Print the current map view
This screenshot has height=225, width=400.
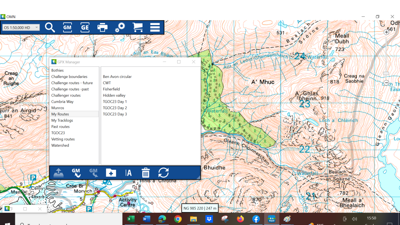click(102, 27)
